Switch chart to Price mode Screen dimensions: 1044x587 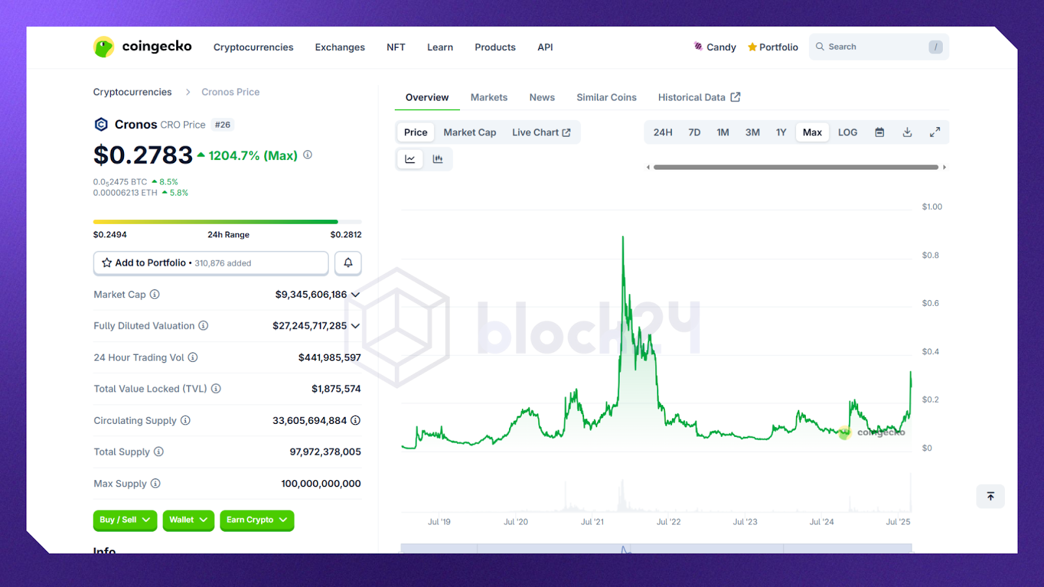pyautogui.click(x=416, y=132)
